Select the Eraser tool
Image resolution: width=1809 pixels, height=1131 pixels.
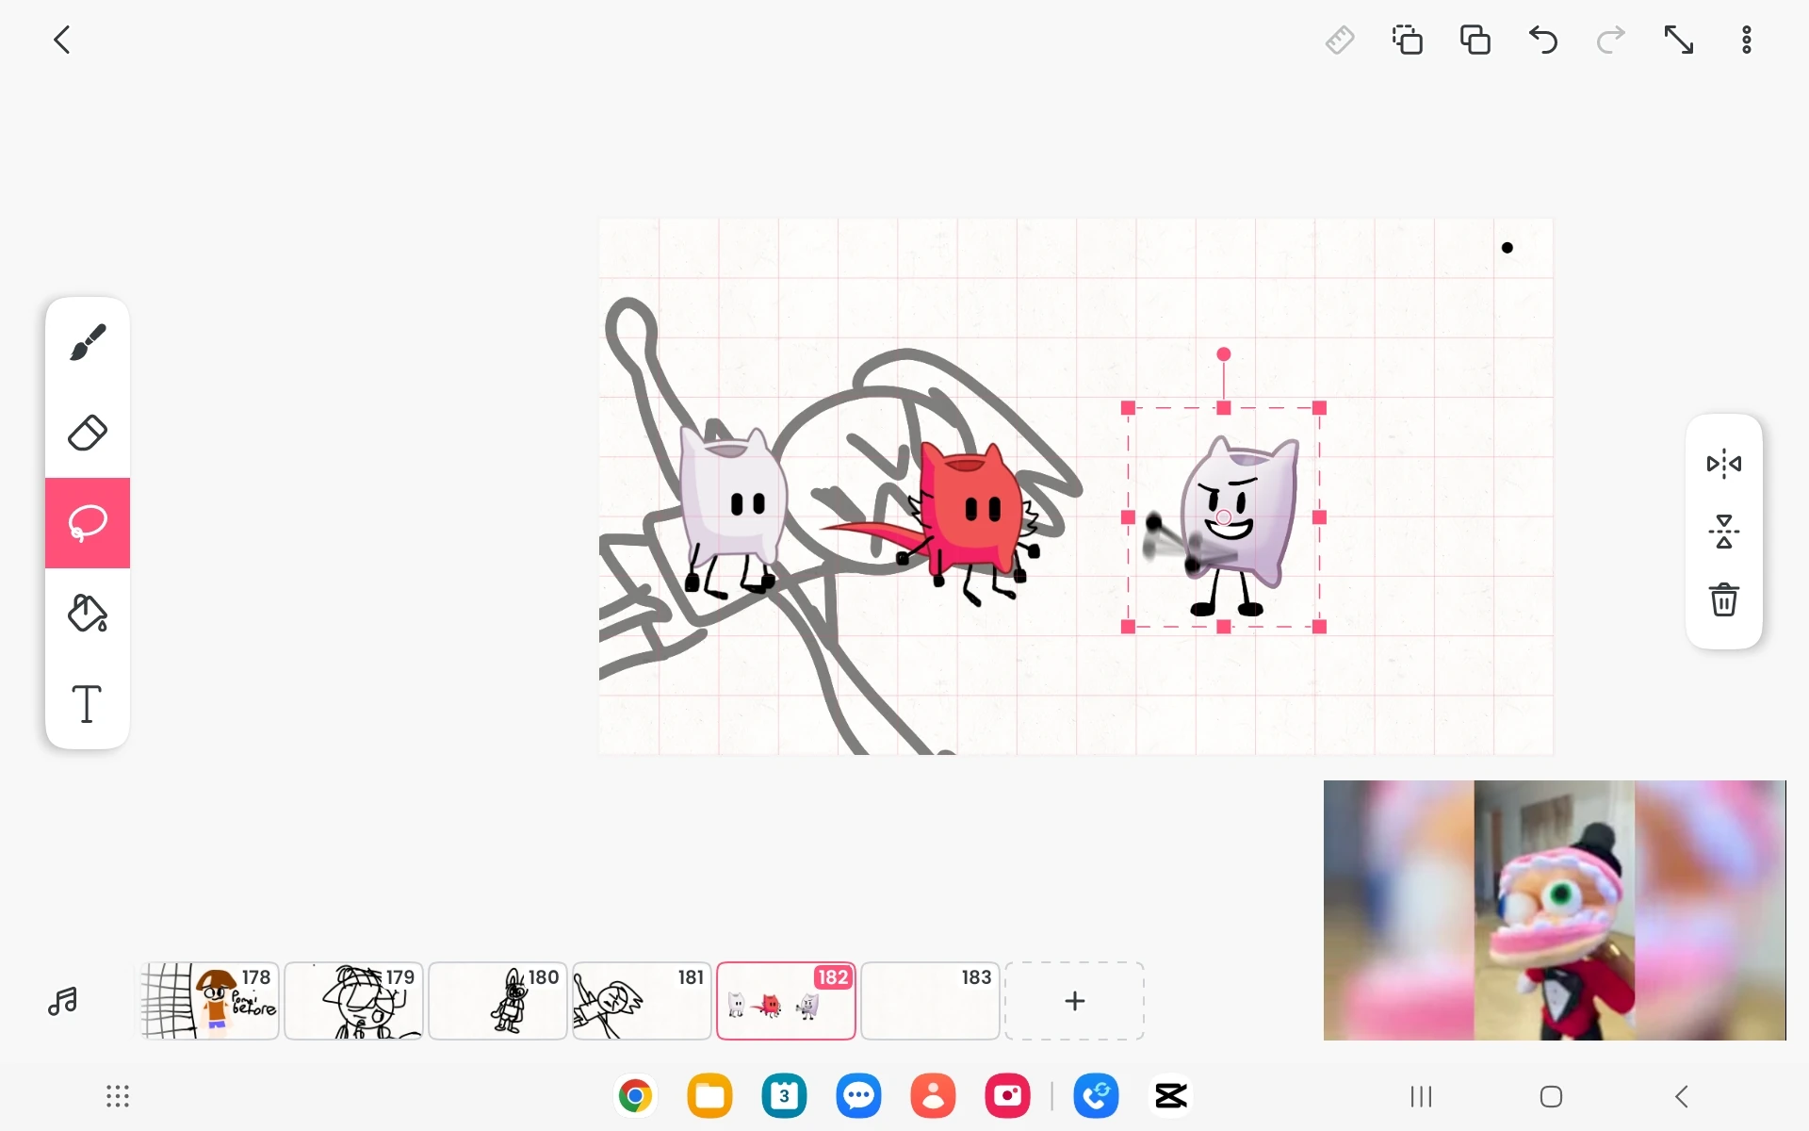coord(88,433)
